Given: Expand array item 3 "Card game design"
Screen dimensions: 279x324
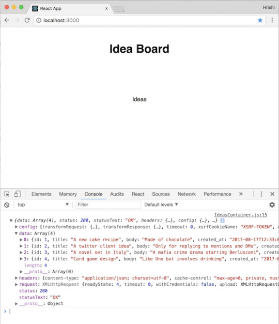Looking at the screenshot, I should pos(21,259).
